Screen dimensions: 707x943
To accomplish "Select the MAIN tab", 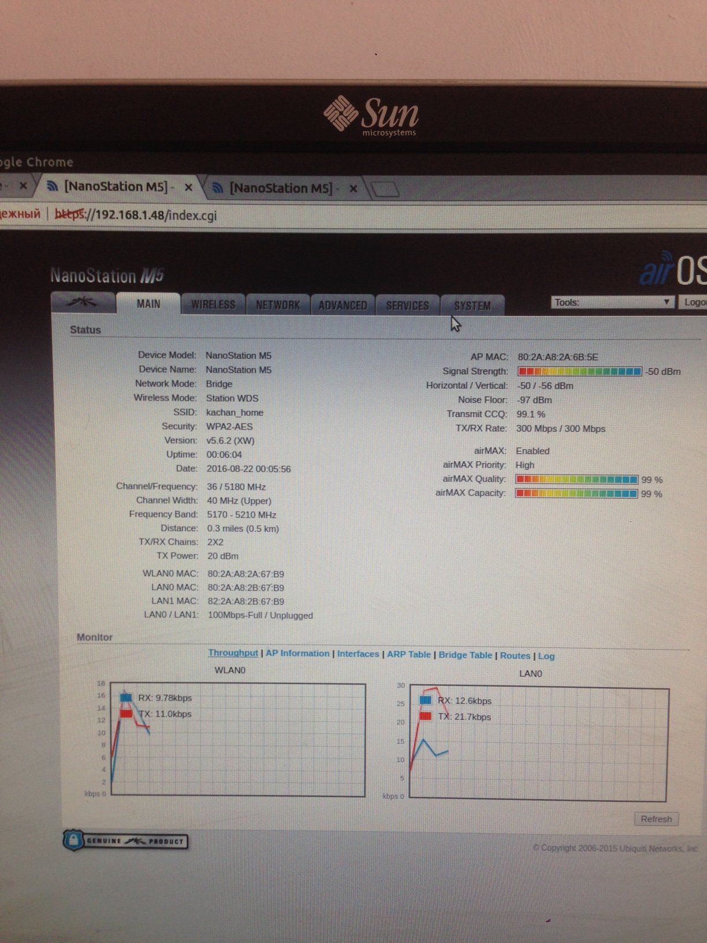I will point(148,303).
